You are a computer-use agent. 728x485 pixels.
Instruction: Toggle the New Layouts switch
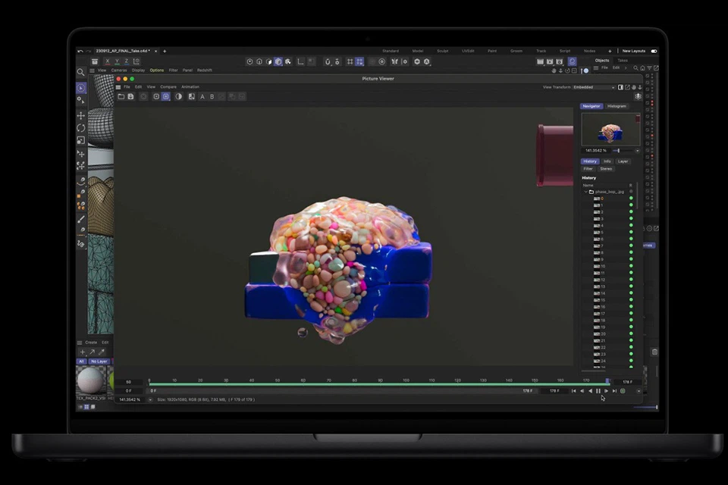654,51
